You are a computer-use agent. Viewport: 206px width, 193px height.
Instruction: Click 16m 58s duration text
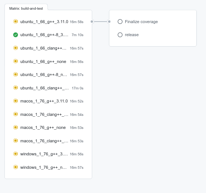click(x=77, y=22)
